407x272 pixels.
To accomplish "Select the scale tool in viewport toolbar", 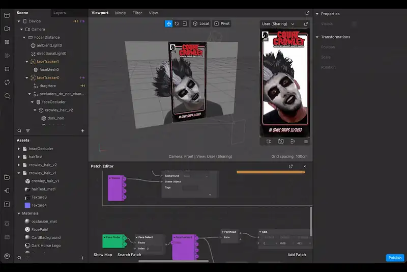I will pyautogui.click(x=185, y=23).
